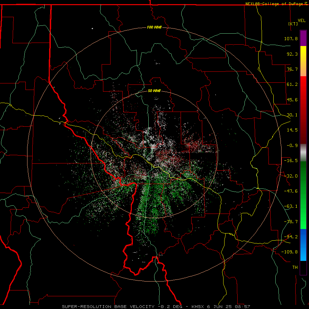
Task: Click the -78.7 legend value
Action: [291, 222]
